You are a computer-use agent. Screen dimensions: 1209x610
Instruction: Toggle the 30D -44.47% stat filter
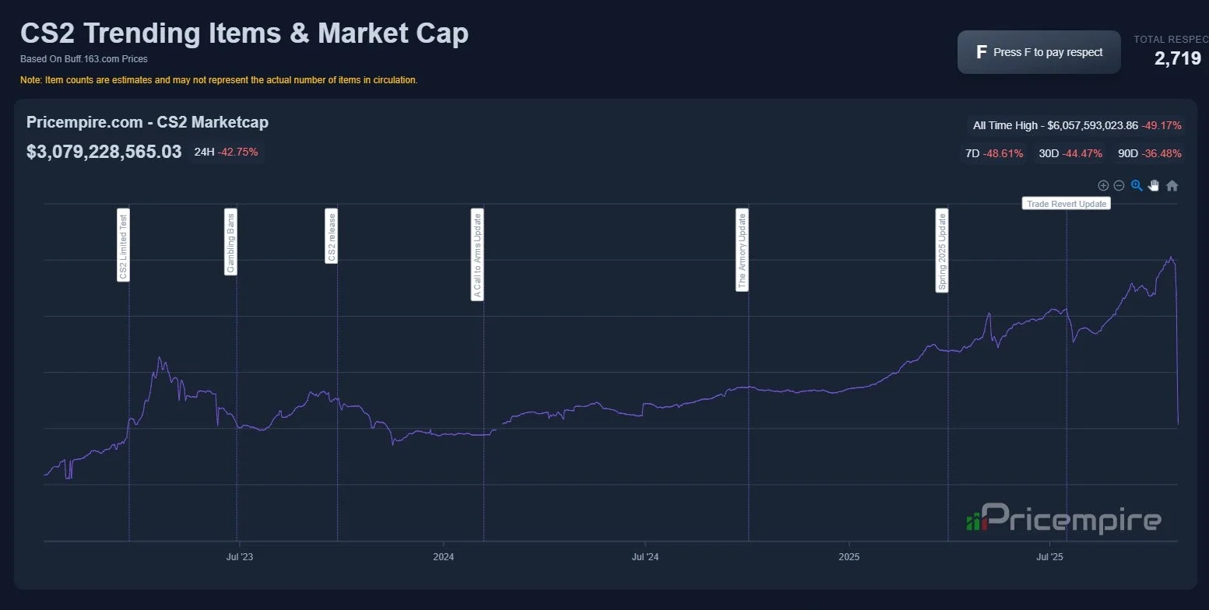pos(1070,153)
